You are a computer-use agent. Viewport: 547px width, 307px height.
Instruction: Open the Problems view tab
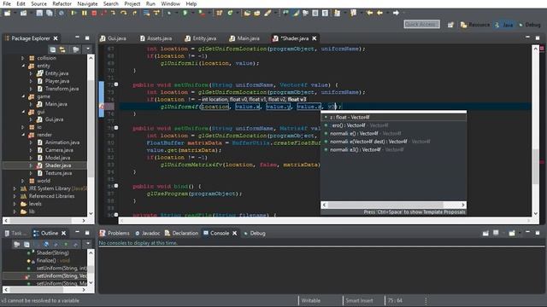(115, 233)
